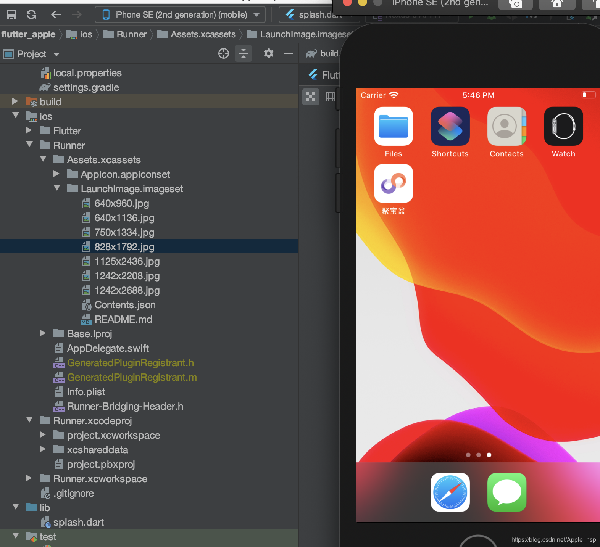Select AppDelegate.swift in the tree
The height and width of the screenshot is (547, 600).
(x=108, y=348)
